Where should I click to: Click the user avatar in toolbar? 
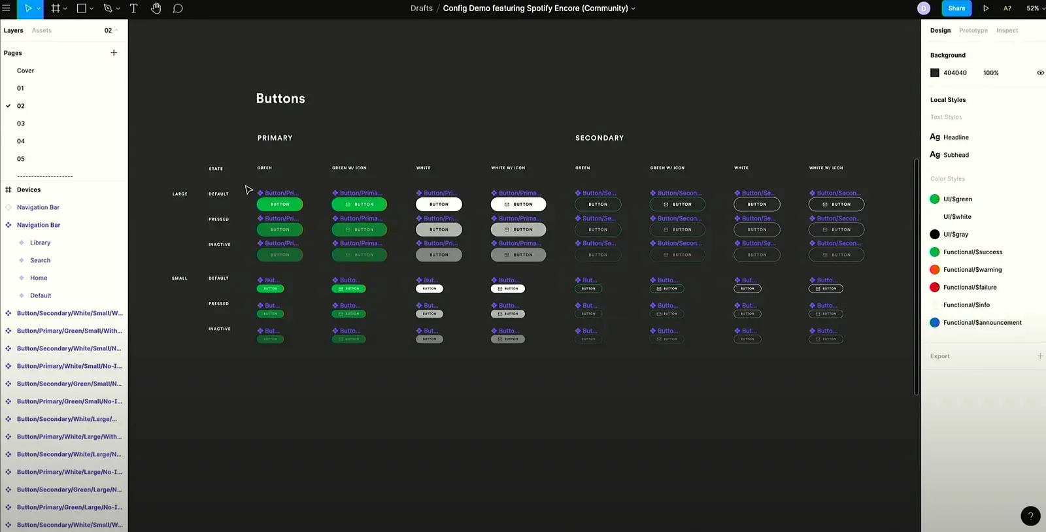click(x=924, y=8)
